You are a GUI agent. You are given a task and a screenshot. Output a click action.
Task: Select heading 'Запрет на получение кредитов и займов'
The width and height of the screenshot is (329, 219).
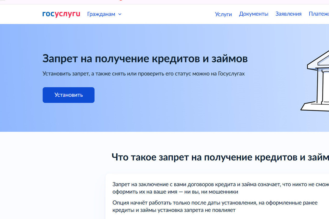click(x=145, y=59)
